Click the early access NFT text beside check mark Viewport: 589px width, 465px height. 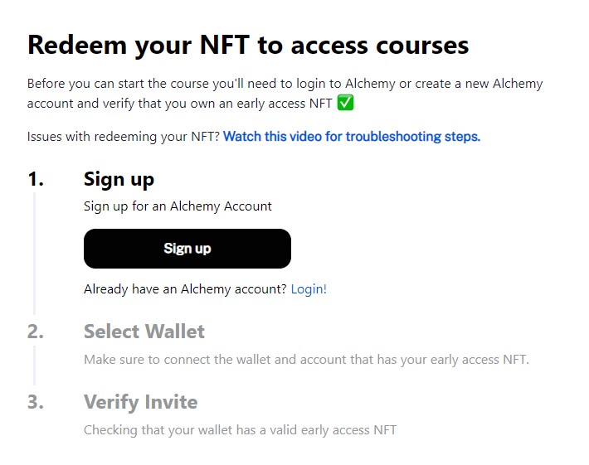click(x=285, y=104)
